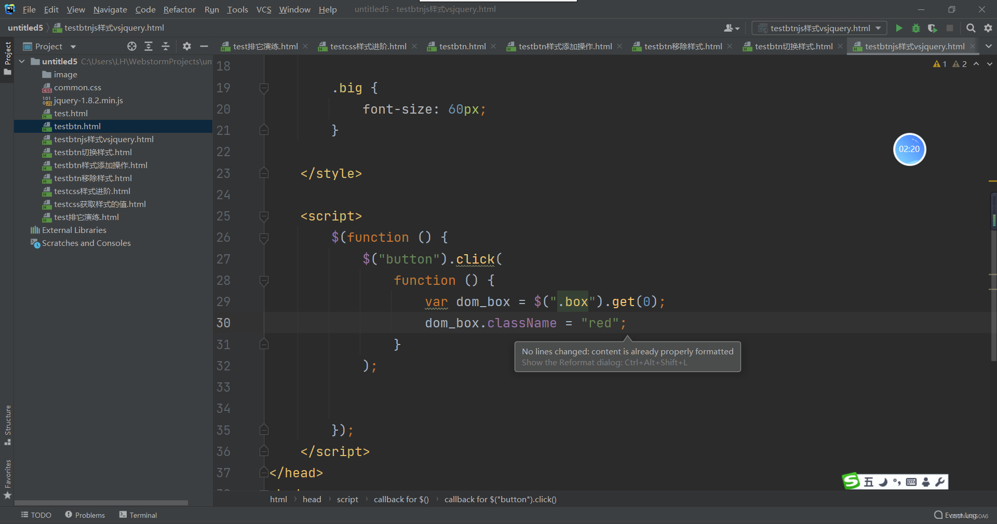Toggle the Project tool window sidebar button
Viewport: 997px width, 524px height.
tap(7, 58)
